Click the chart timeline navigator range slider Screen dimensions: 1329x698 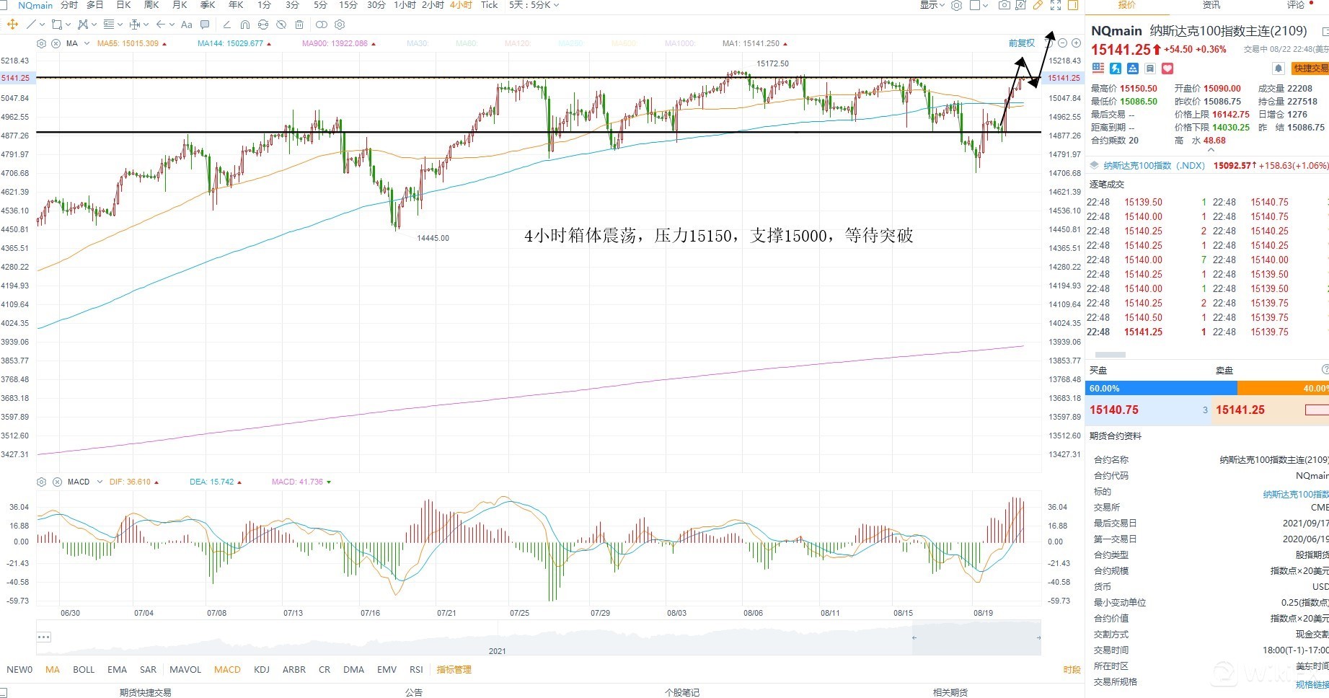point(976,637)
